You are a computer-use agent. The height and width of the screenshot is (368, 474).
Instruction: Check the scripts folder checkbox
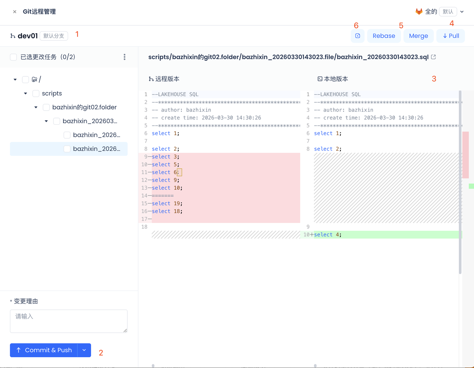36,93
